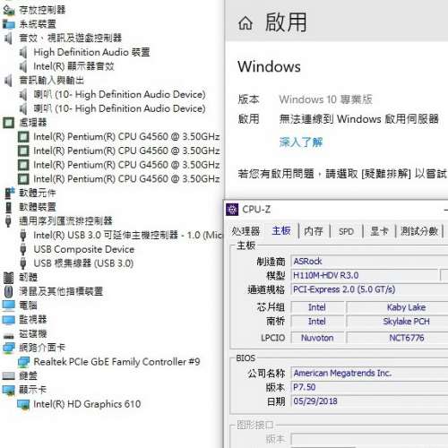Open the 測試分數 tab in CPU-Z
Viewport: 448px width, 448px height.
(x=419, y=231)
